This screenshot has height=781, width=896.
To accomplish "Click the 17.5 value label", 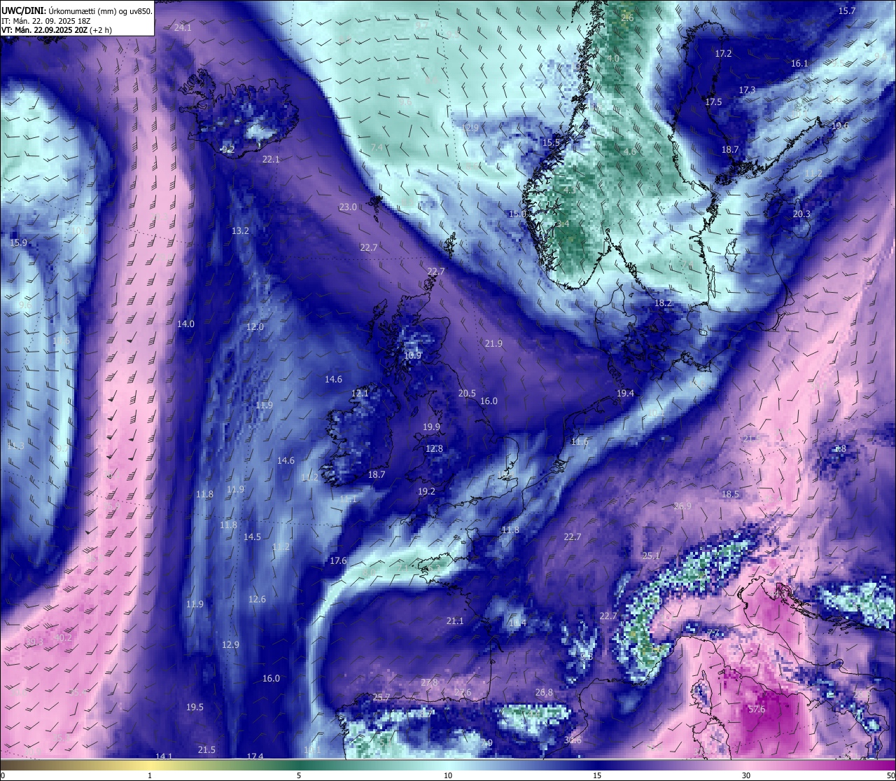I will [713, 102].
